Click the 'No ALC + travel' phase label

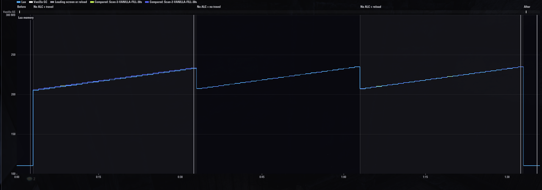[x=44, y=7]
